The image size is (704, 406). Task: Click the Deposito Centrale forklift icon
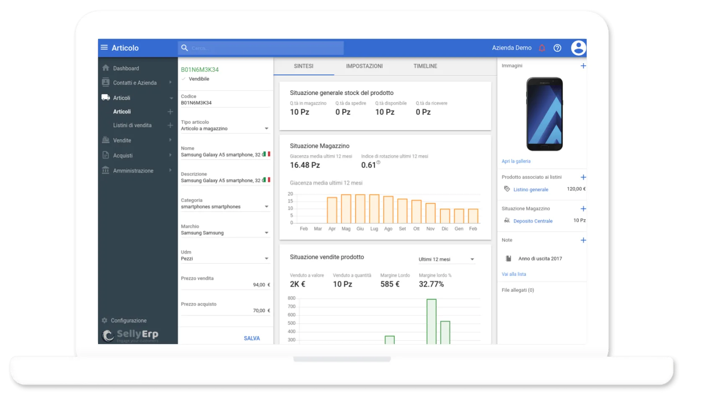pyautogui.click(x=507, y=220)
